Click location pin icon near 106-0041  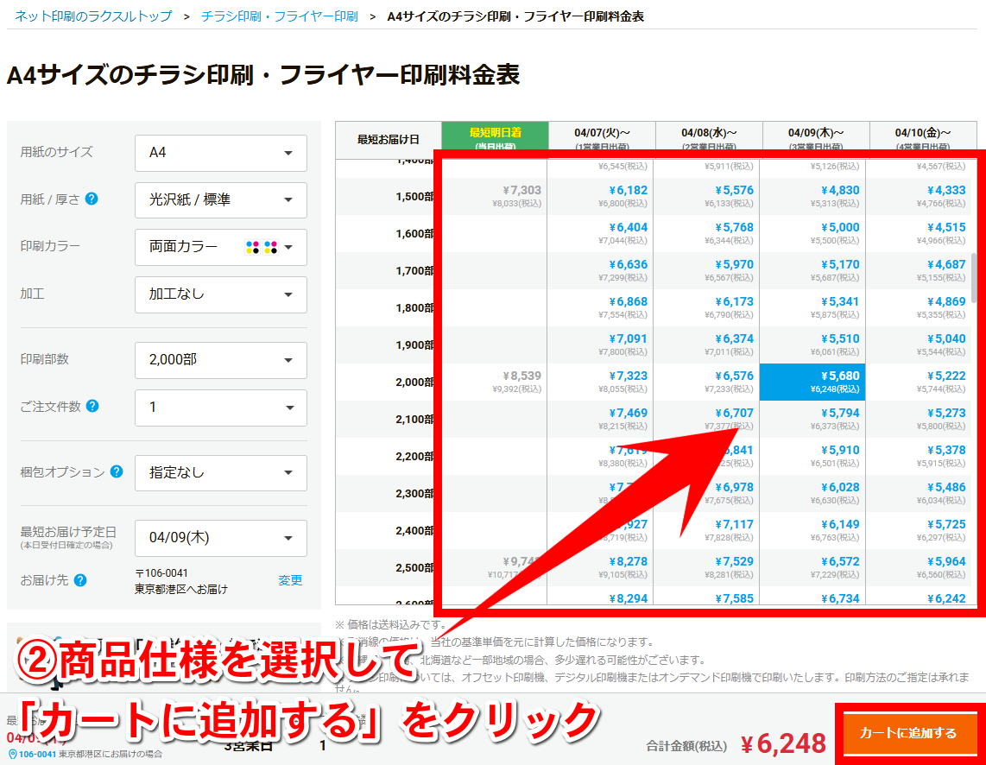tap(12, 754)
